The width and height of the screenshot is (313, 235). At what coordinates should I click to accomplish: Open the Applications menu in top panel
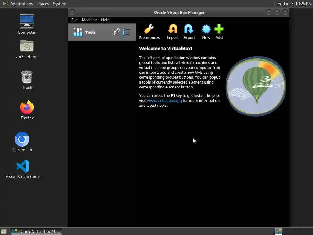coord(22,4)
